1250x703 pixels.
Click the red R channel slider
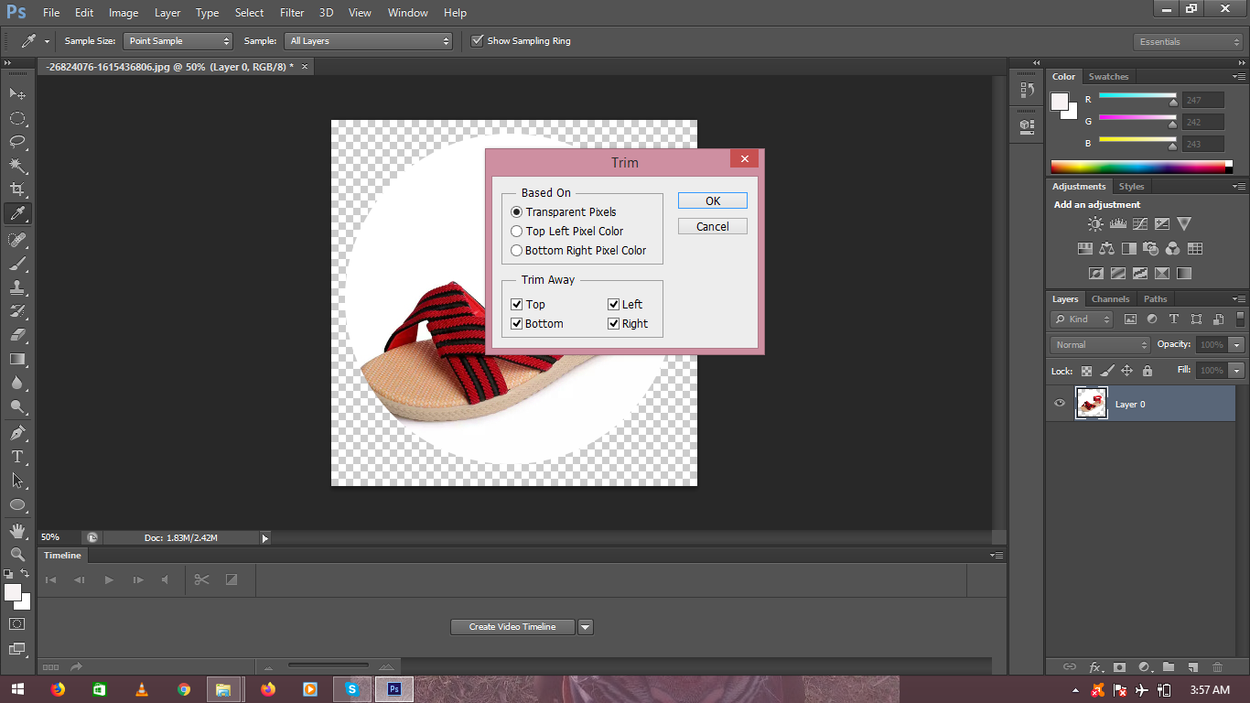pos(1137,96)
